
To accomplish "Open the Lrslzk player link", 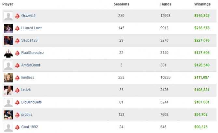I will [x=26, y=90].
